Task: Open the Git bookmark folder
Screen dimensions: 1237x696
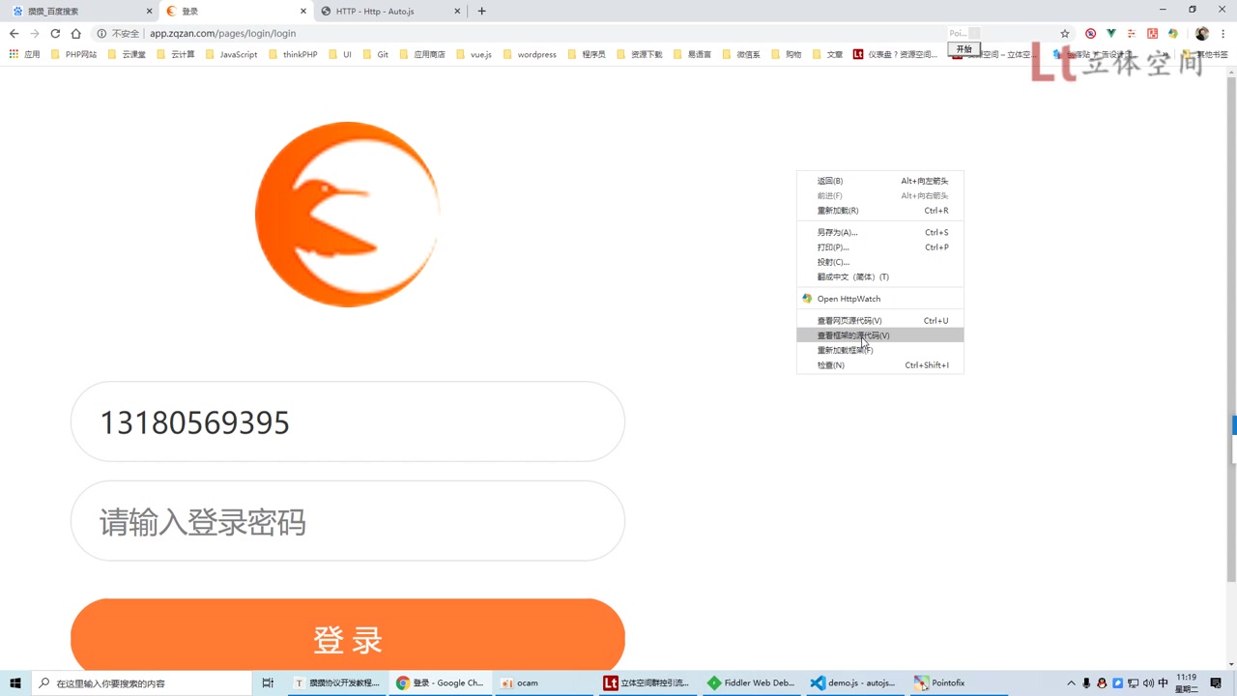Action: pos(376,54)
